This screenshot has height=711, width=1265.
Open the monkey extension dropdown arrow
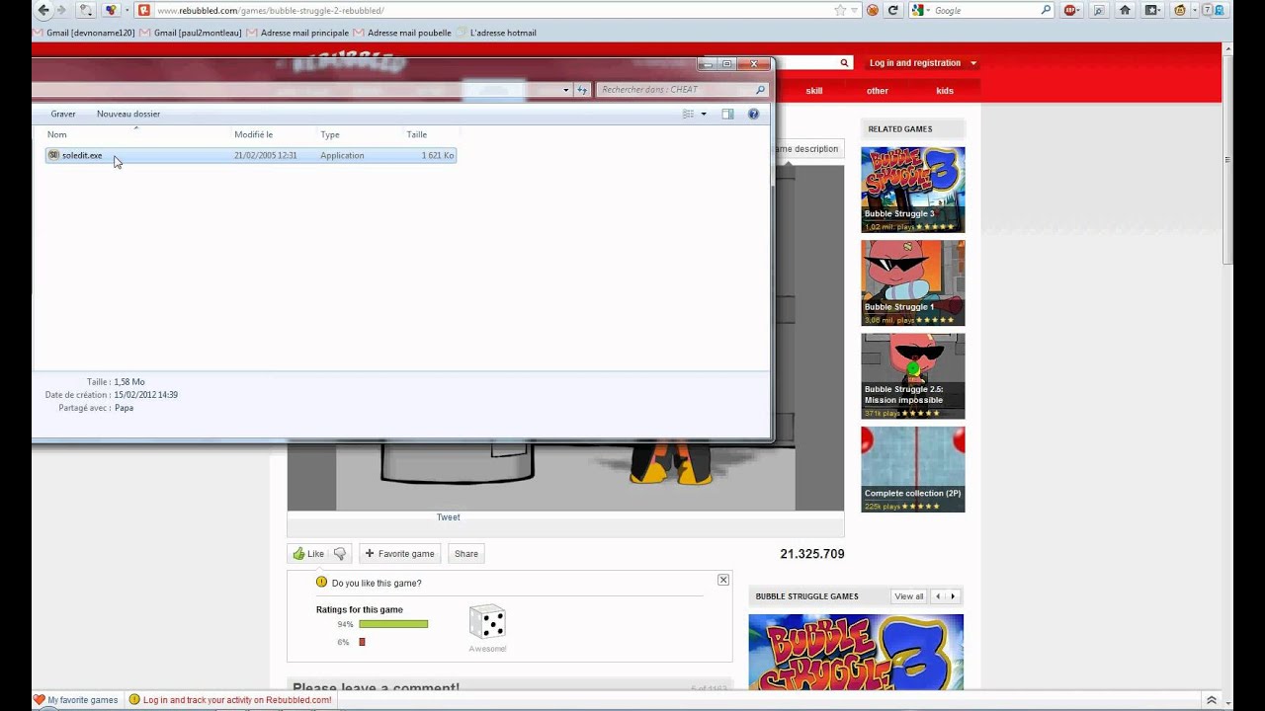pos(1193,10)
